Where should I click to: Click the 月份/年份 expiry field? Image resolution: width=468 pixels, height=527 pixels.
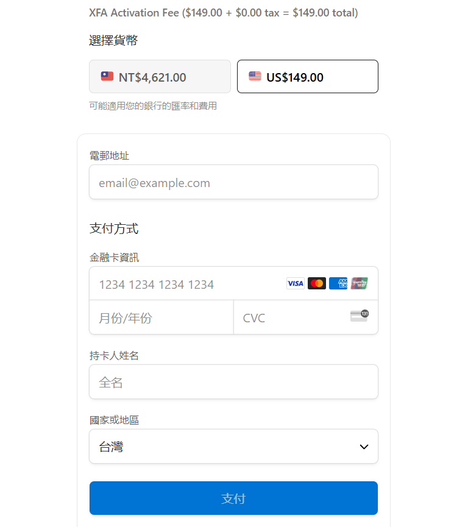pos(161,317)
